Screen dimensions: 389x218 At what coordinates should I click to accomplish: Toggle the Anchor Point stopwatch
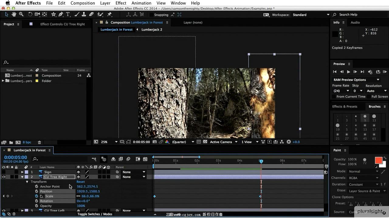[36, 187]
